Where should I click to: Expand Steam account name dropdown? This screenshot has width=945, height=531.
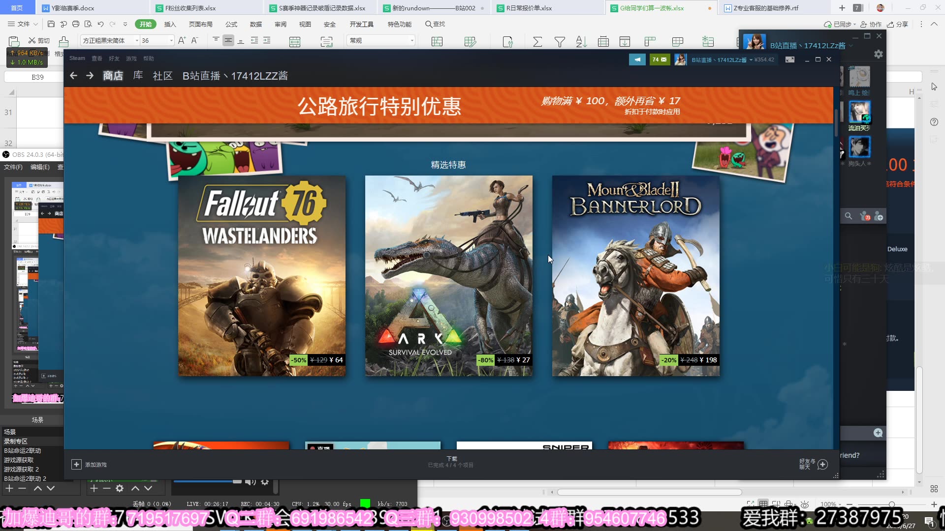click(x=751, y=60)
